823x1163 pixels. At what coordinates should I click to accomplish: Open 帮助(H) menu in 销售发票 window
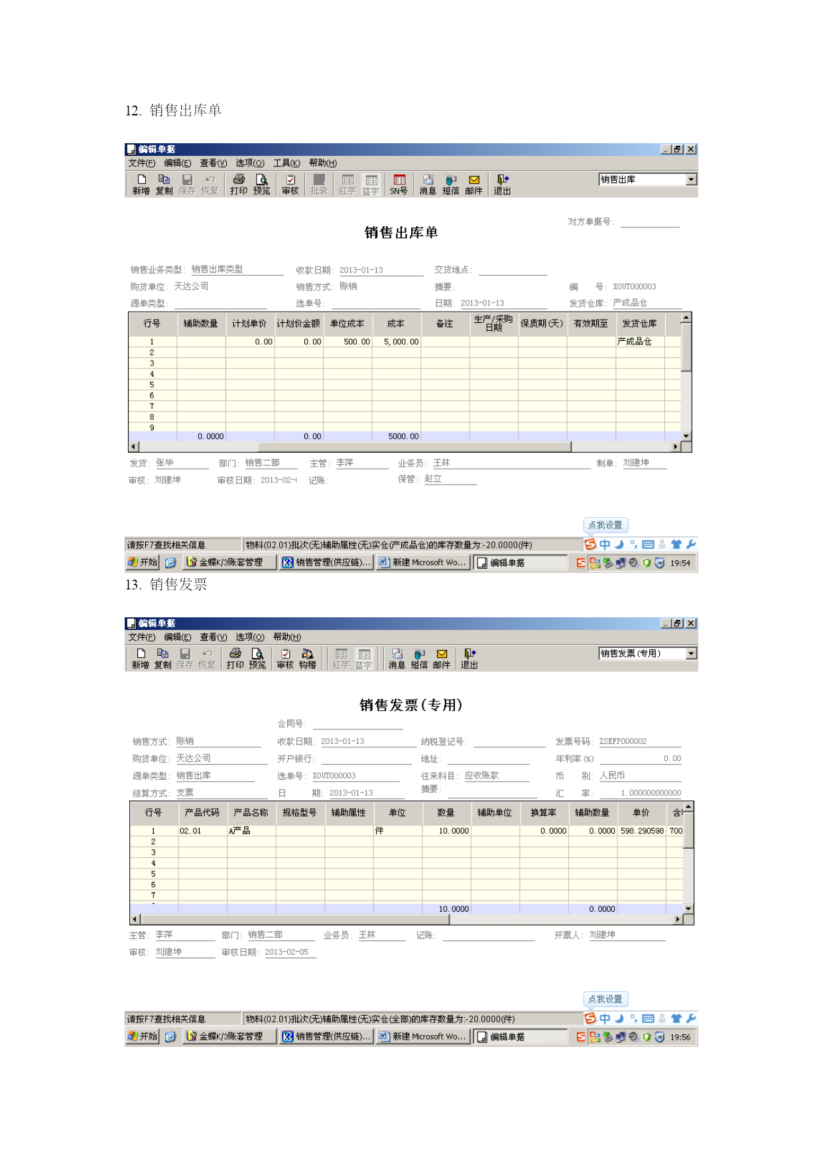[x=286, y=637]
